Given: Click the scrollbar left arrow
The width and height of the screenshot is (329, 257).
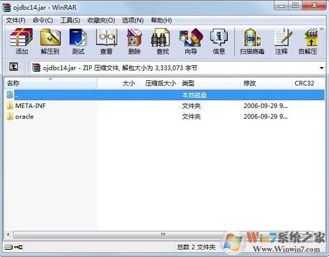Looking at the screenshot, I should [8, 234].
